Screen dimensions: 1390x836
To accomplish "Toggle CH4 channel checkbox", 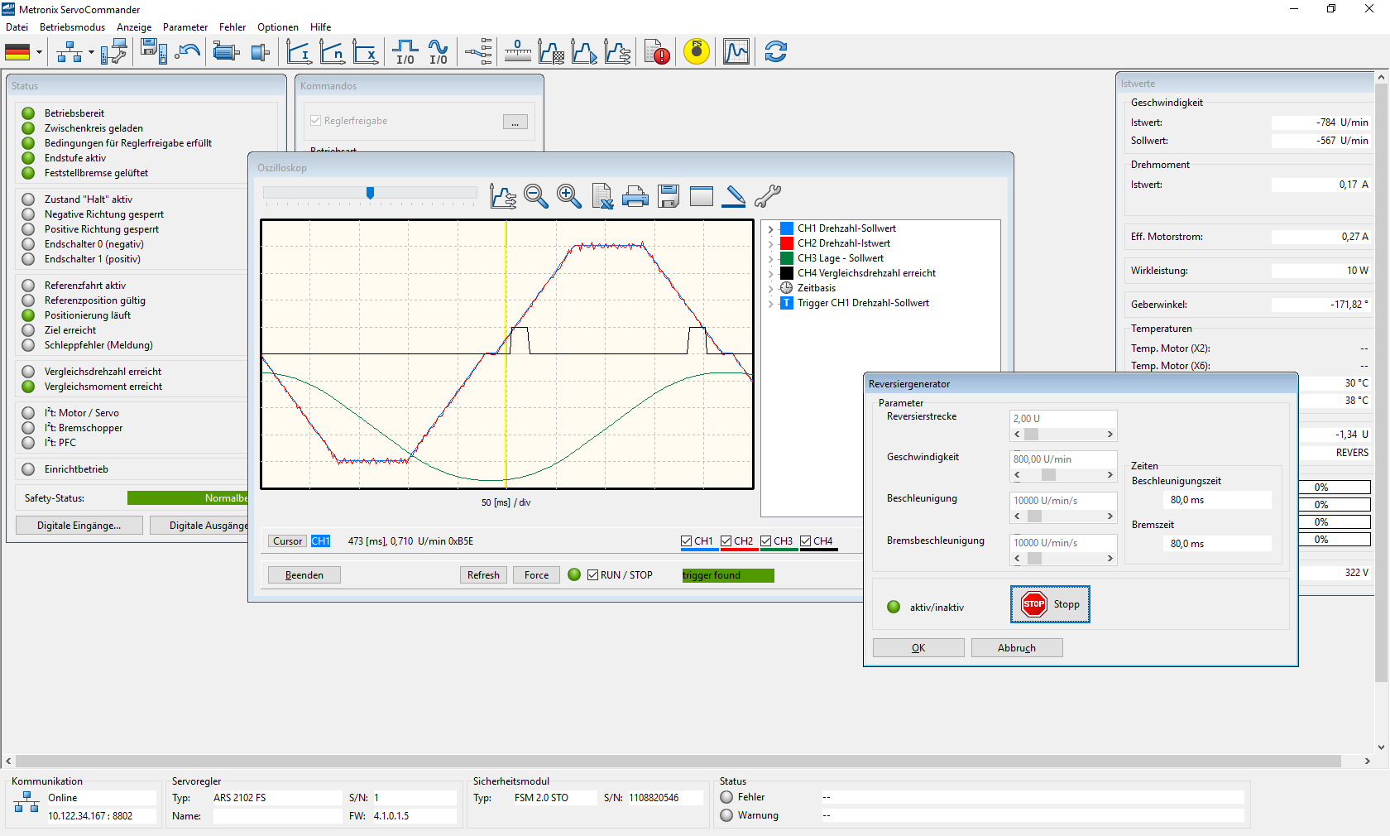I will pyautogui.click(x=805, y=541).
